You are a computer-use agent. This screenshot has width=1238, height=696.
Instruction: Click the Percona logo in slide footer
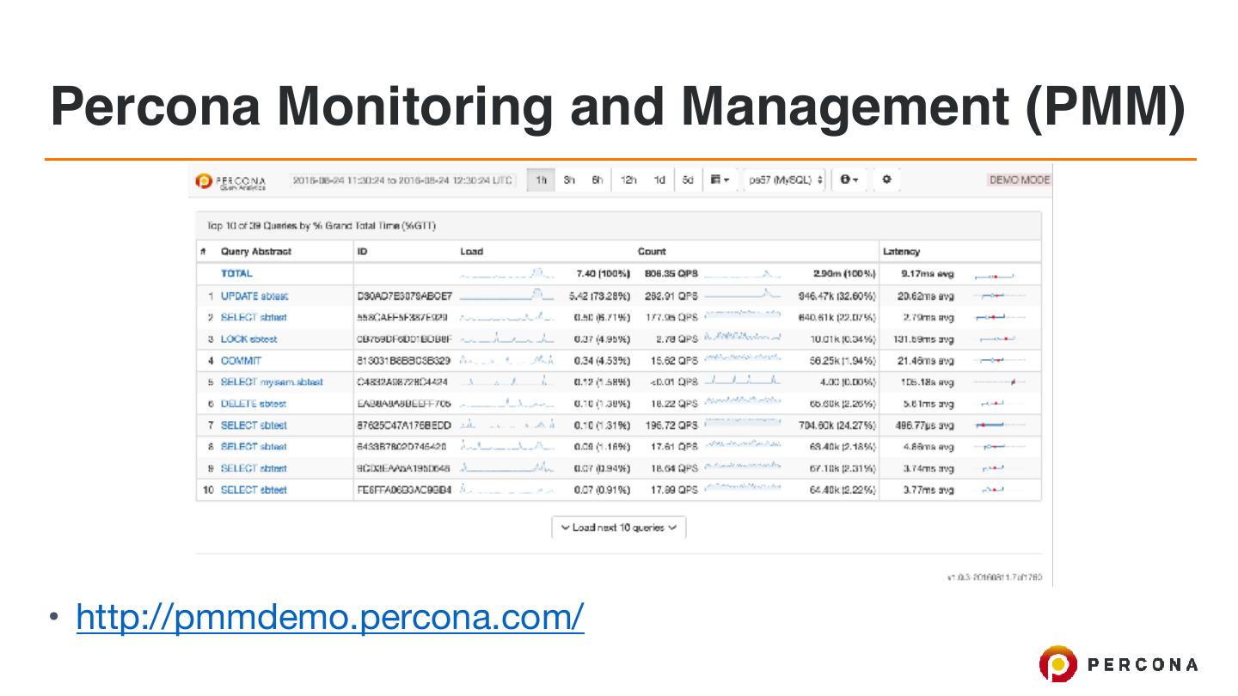point(1118,664)
